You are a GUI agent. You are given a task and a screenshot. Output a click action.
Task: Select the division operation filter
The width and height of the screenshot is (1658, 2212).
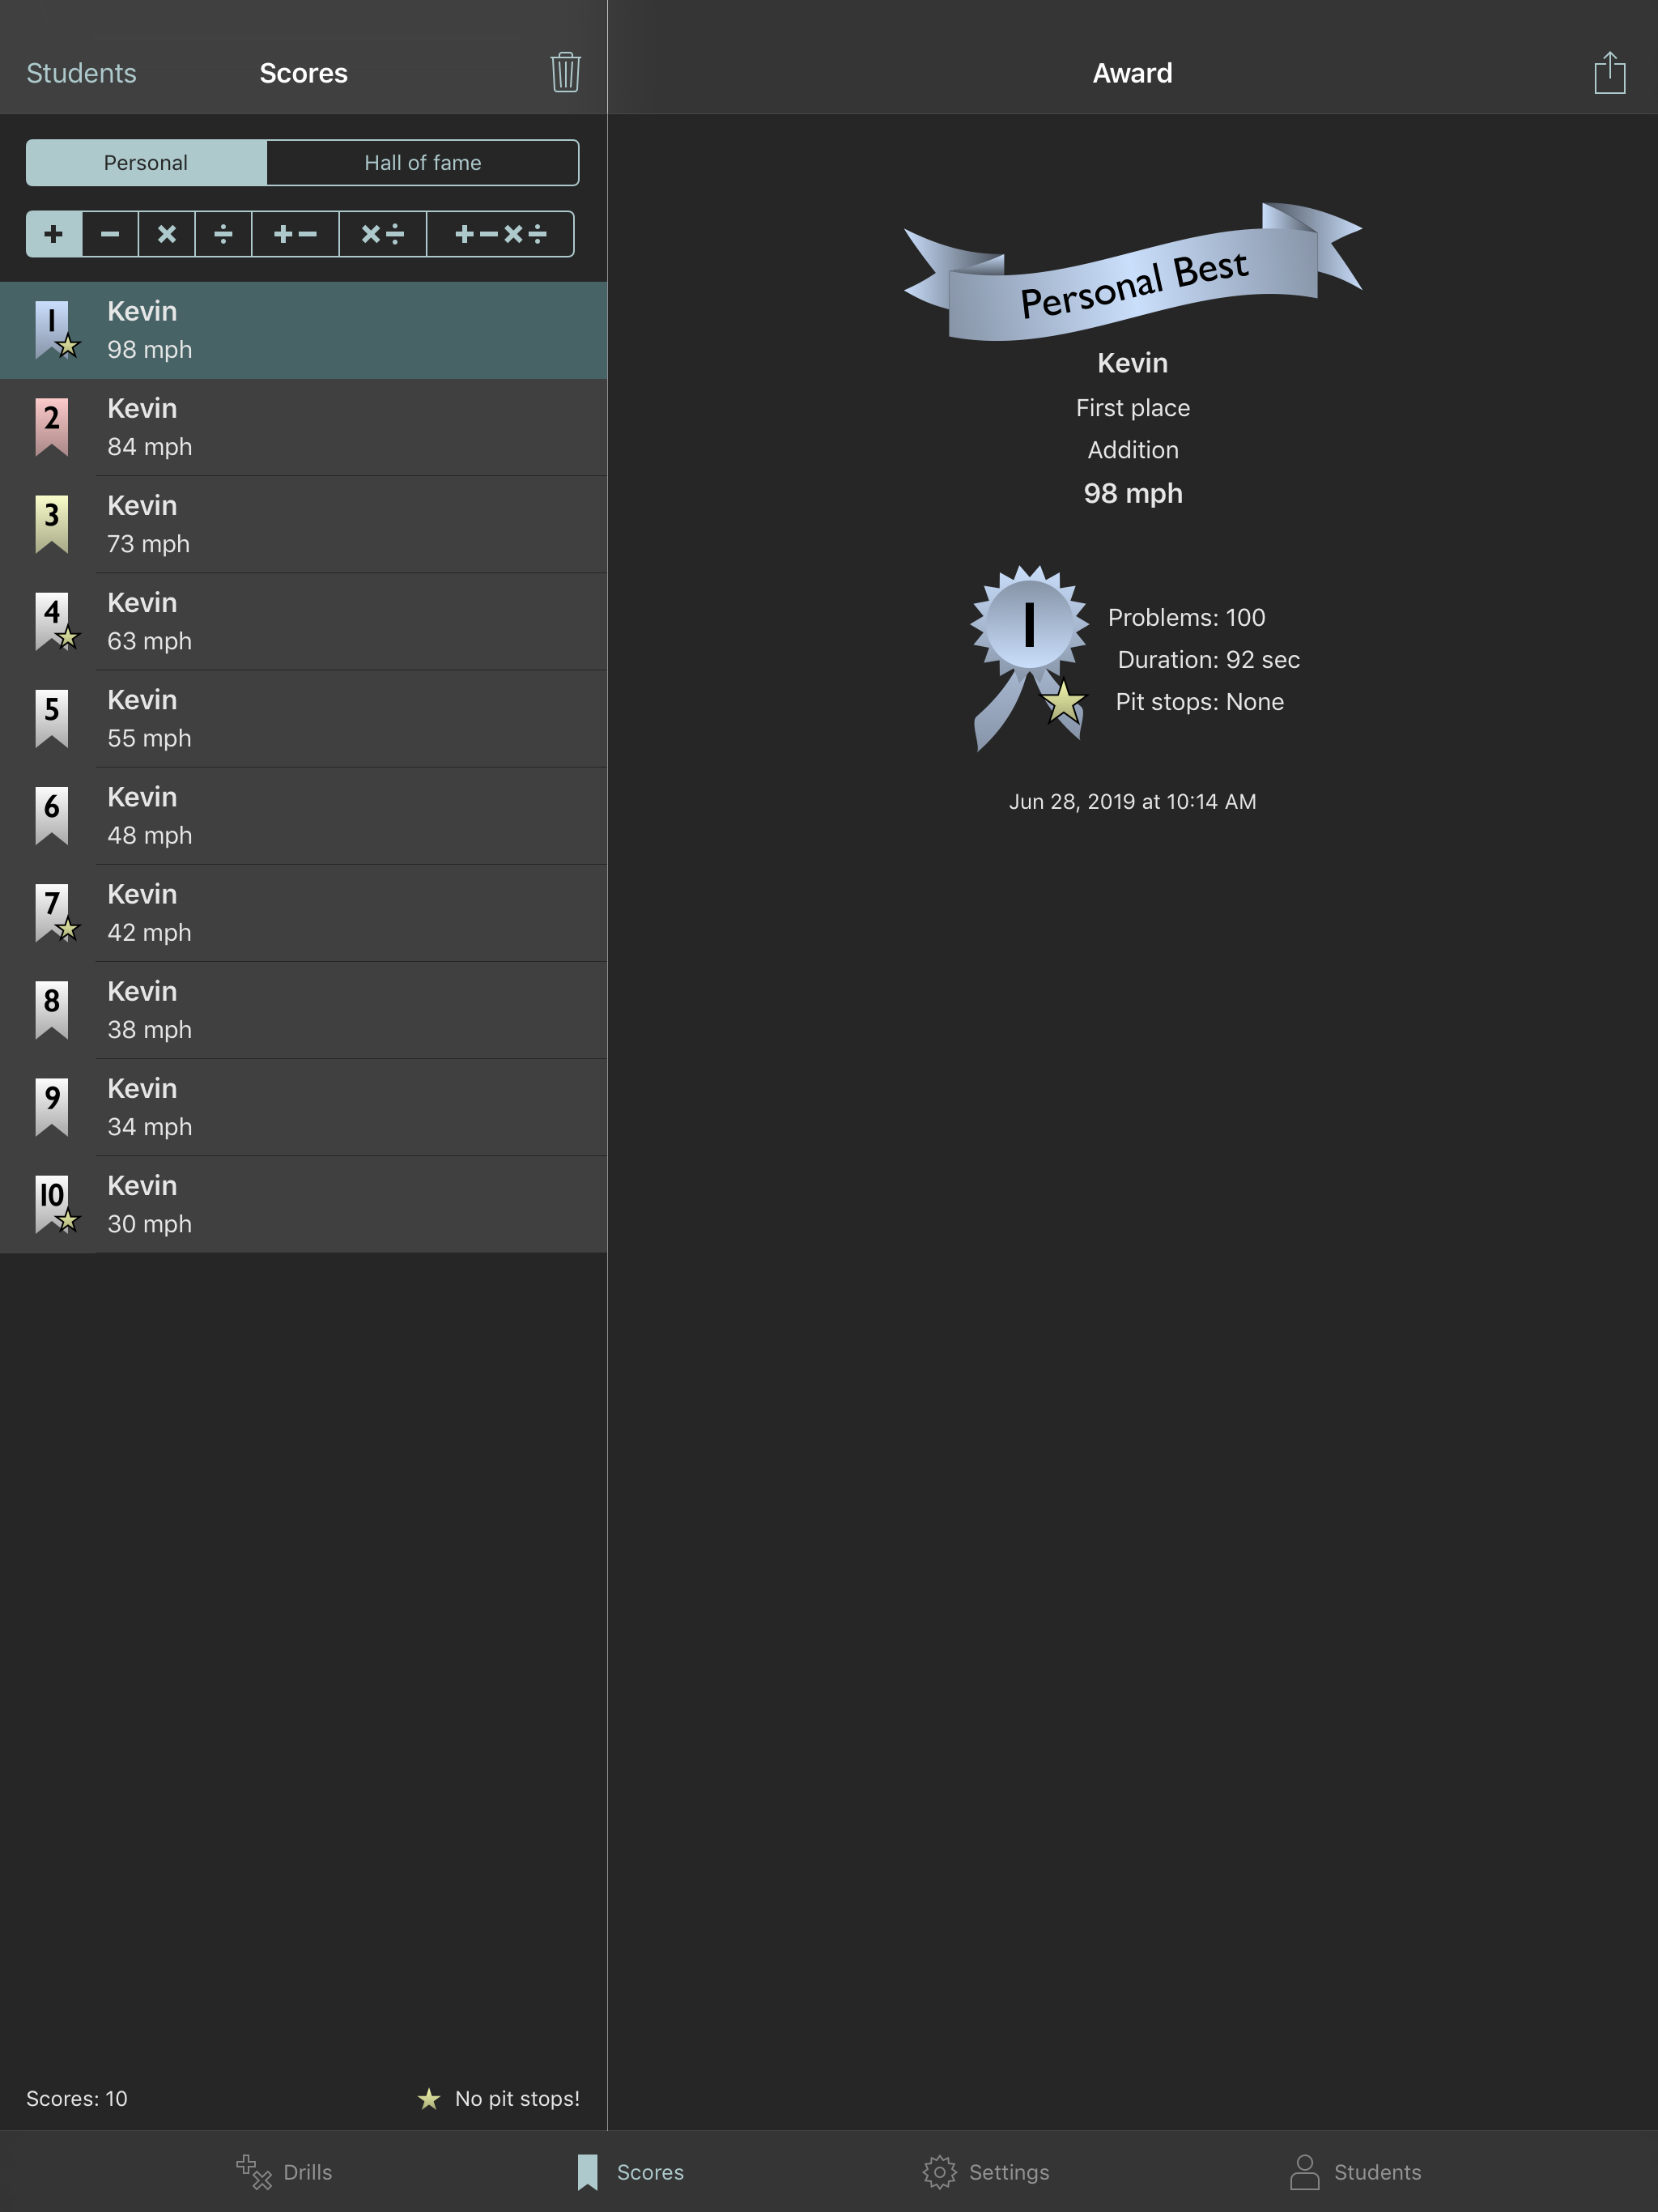223,234
